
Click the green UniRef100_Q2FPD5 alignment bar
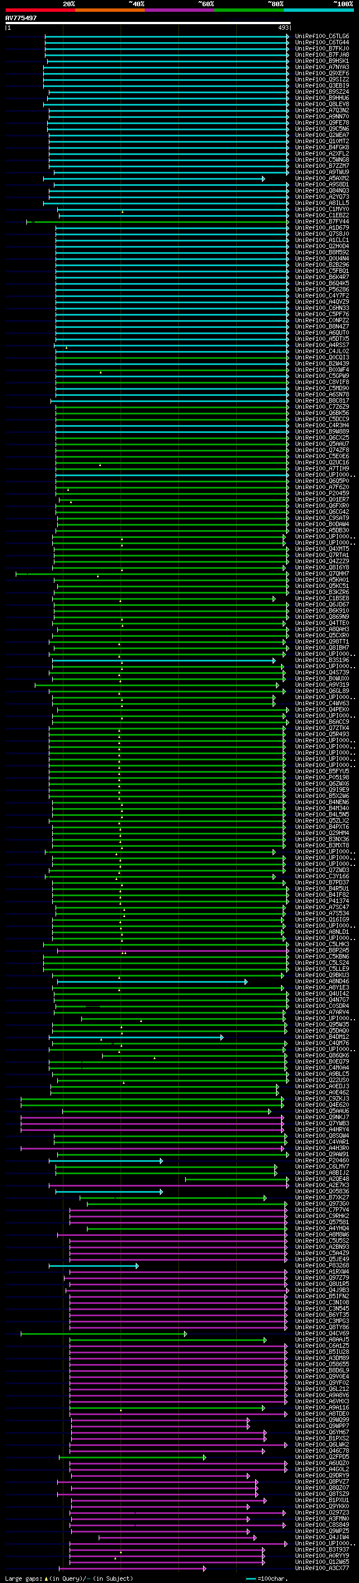click(132, 1457)
